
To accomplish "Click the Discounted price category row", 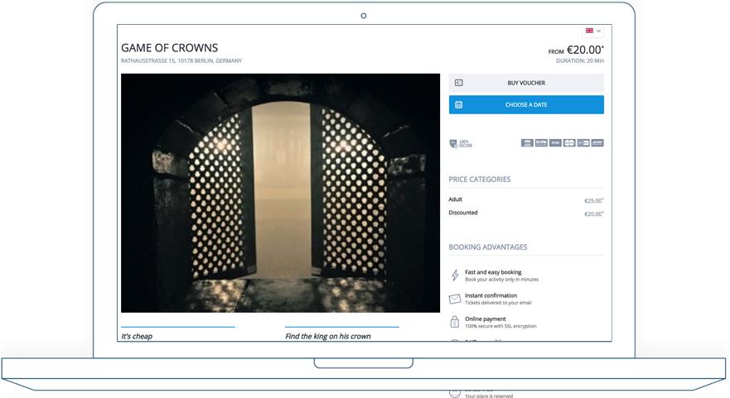I will 526,213.
